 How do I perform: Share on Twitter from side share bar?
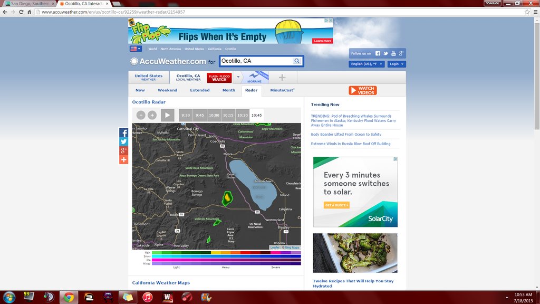point(123,141)
